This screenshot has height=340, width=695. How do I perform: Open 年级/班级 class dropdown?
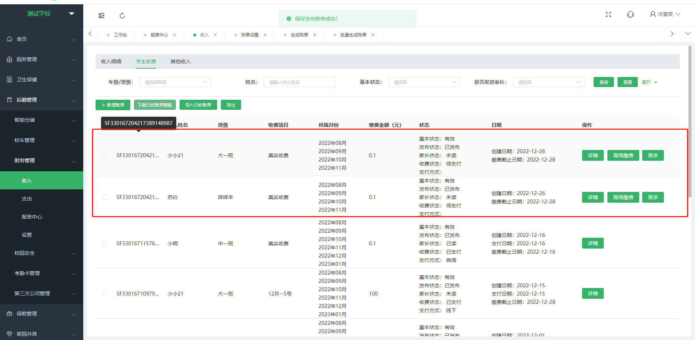pyautogui.click(x=175, y=82)
